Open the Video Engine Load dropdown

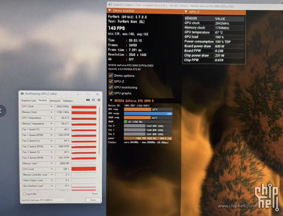coord(52,180)
